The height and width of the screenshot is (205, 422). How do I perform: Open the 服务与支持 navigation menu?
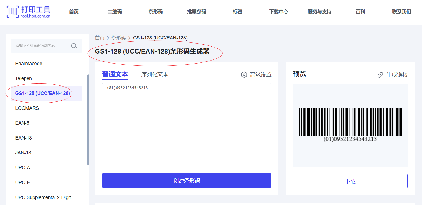pyautogui.click(x=320, y=12)
